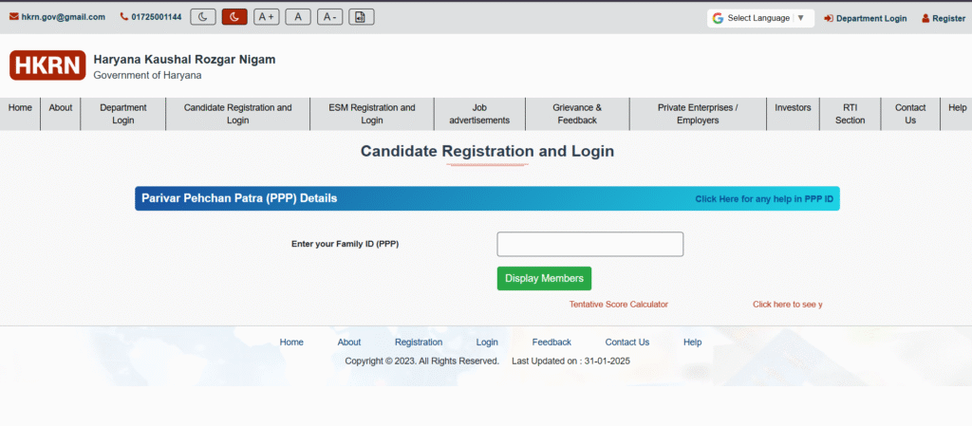Click the Family ID (PPP) input field

[589, 244]
